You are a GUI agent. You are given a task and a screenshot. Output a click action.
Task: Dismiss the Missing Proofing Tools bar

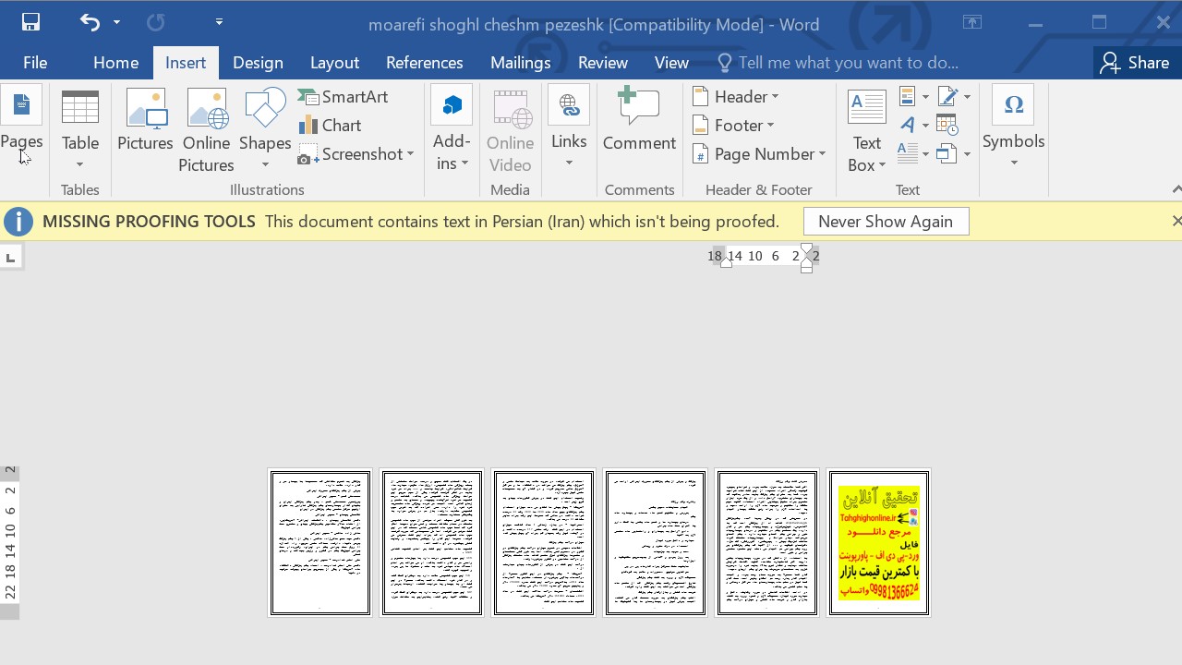tap(1176, 221)
